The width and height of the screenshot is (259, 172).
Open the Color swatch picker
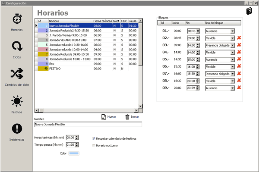tap(74, 153)
